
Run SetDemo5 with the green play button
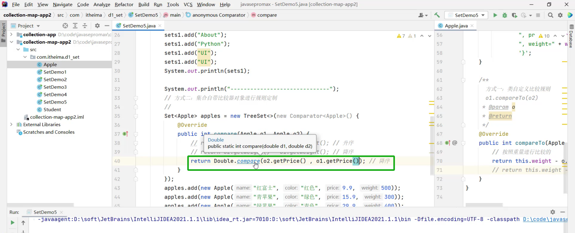(x=495, y=15)
